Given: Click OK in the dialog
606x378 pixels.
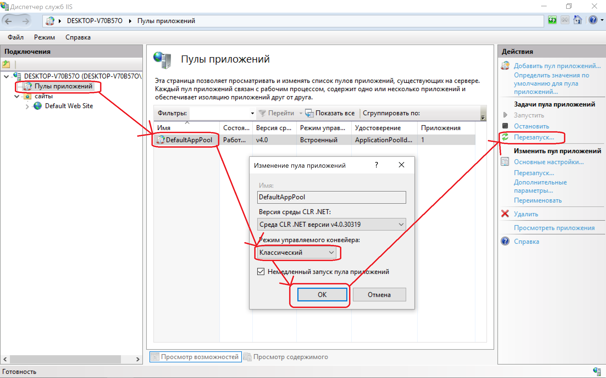Looking at the screenshot, I should [x=322, y=295].
